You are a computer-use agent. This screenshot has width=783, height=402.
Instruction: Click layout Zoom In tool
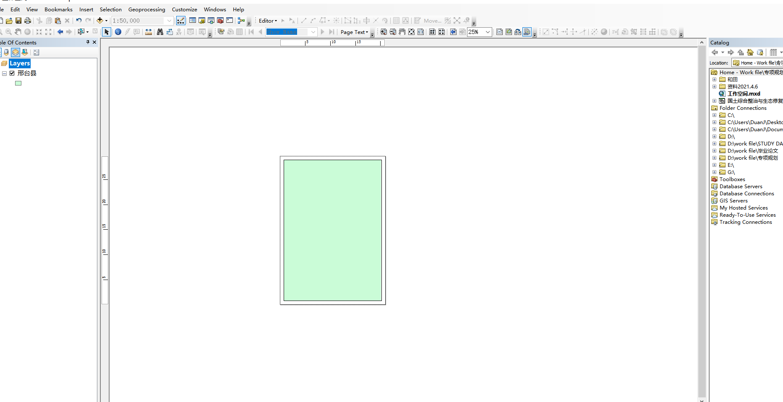point(384,32)
